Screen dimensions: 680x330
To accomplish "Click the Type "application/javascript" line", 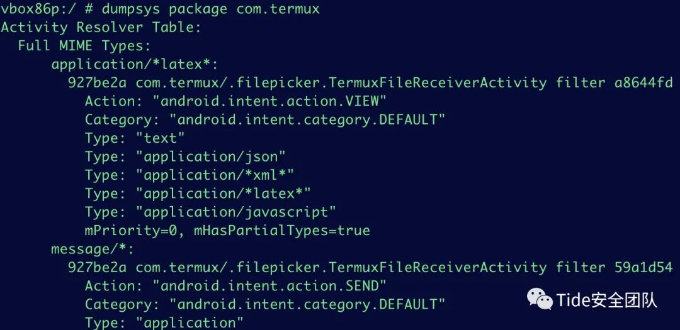I will 210,212.
